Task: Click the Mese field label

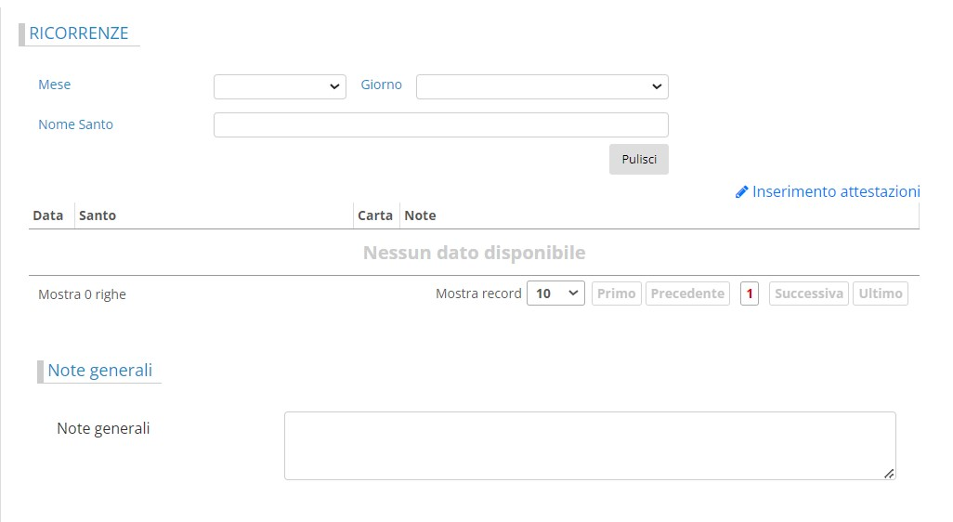Action: point(55,85)
